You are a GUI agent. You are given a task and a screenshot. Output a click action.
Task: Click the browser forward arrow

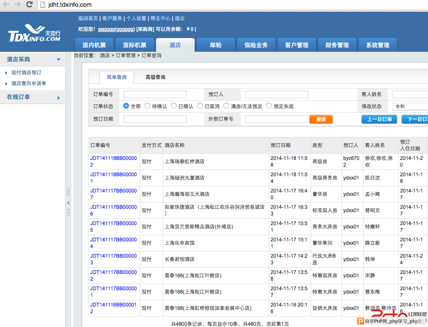[x=18, y=5]
